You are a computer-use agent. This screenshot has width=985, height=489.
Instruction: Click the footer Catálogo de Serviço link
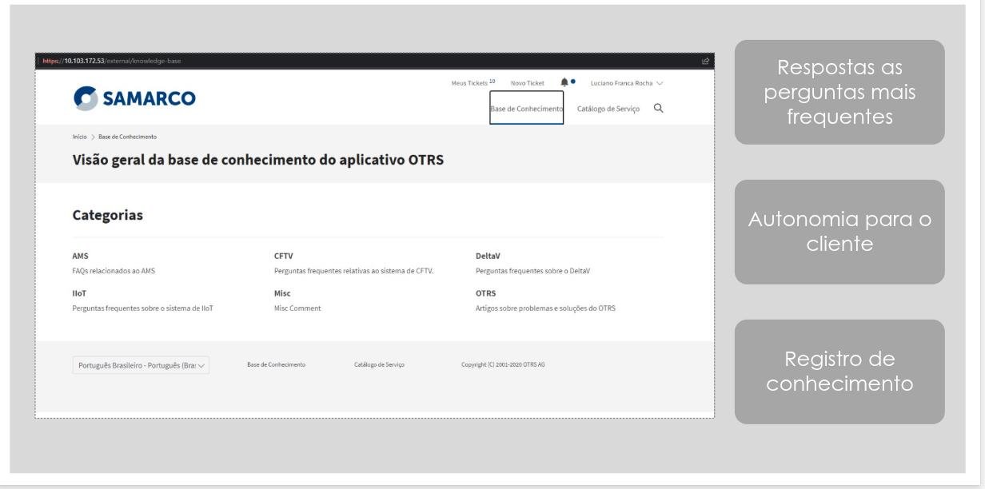pyautogui.click(x=379, y=364)
